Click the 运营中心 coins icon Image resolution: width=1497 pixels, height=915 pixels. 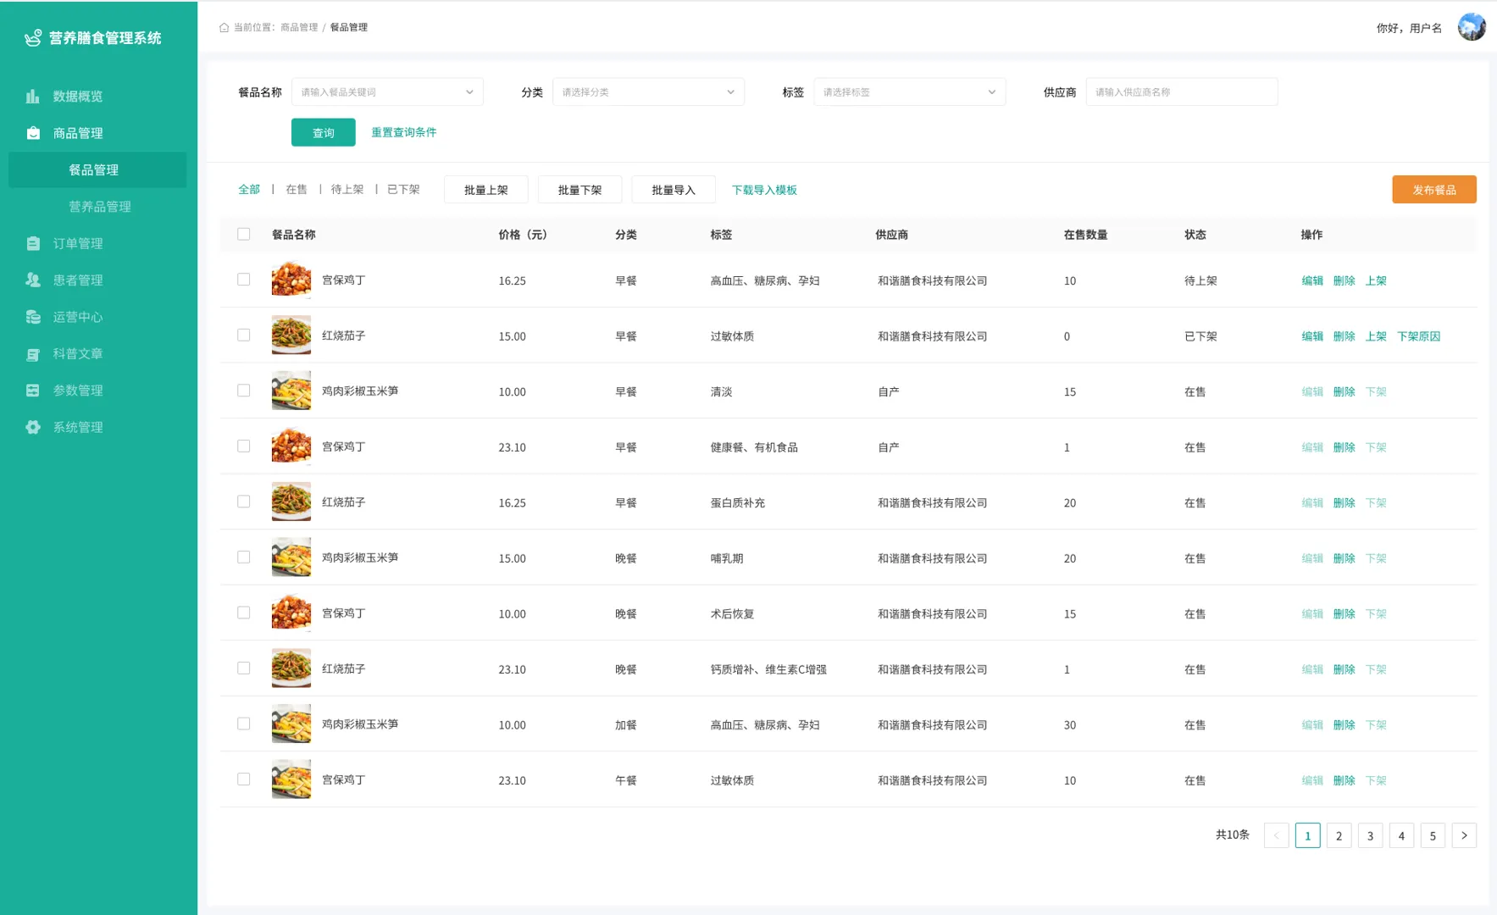coord(33,317)
